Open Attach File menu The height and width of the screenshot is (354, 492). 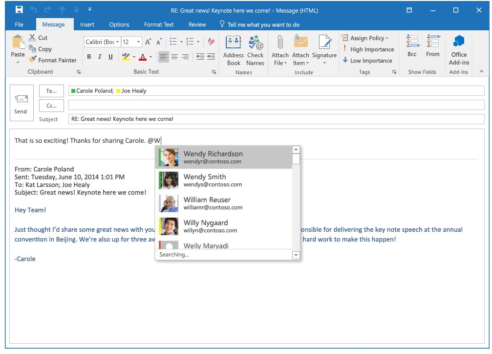(280, 50)
